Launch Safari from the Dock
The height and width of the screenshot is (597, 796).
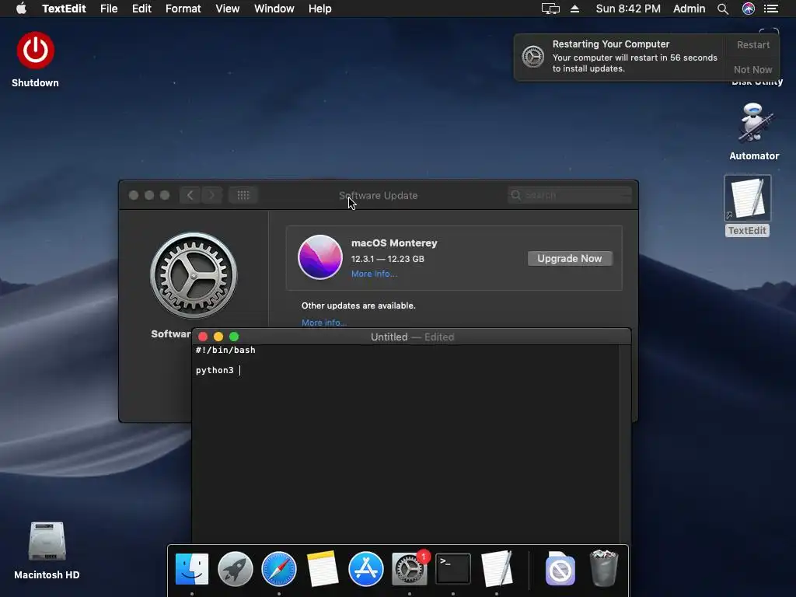click(x=279, y=569)
